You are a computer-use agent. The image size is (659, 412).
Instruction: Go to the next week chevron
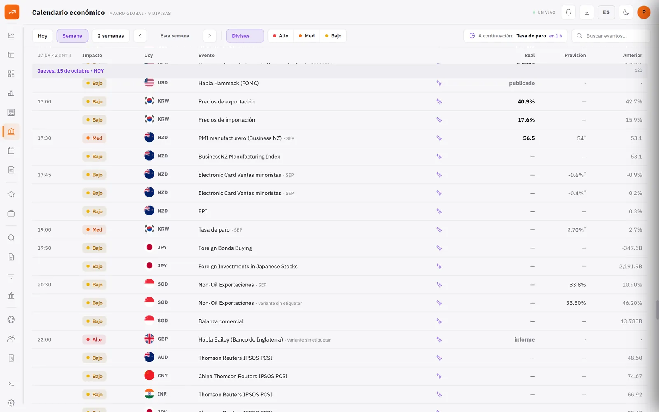(x=210, y=36)
